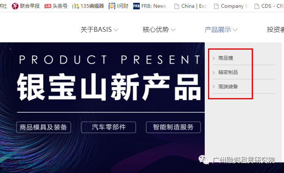The image size is (284, 173).
Task: Select 商品模 in the dropdown
Action: tap(226, 58)
